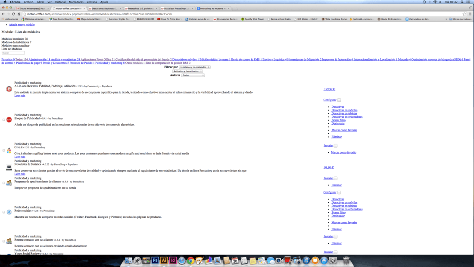
Task: Open Messages from the dock
Action: [x=270, y=261]
